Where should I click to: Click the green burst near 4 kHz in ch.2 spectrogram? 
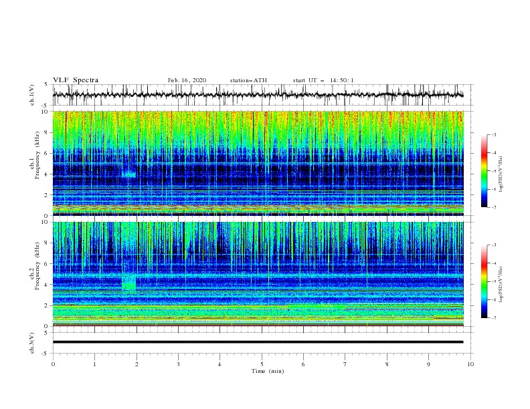tap(128, 281)
